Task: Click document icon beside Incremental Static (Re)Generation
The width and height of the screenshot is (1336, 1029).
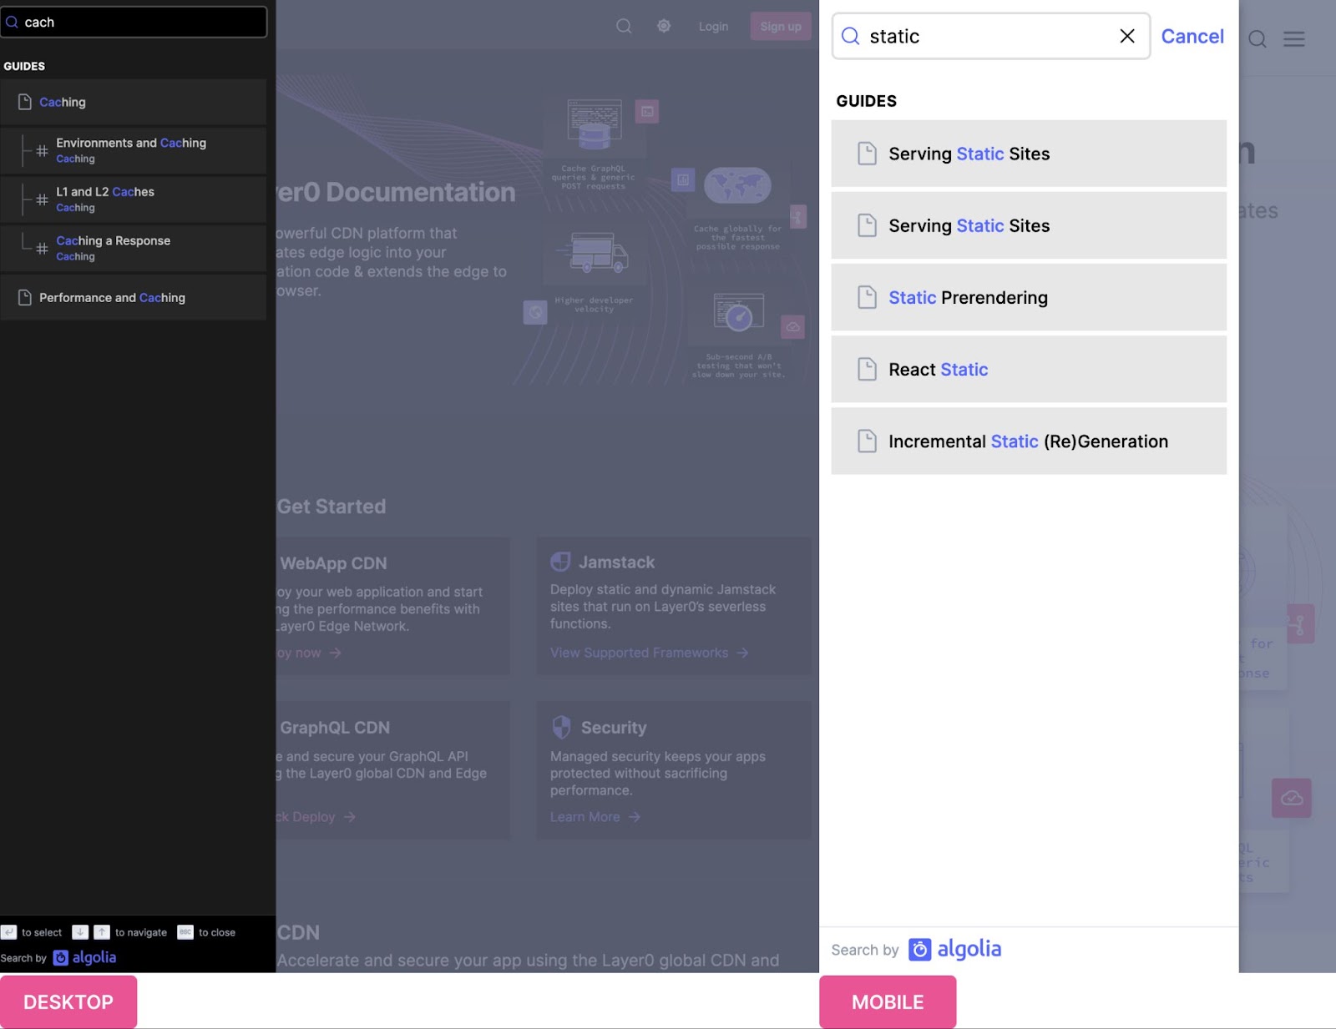Action: click(x=868, y=441)
